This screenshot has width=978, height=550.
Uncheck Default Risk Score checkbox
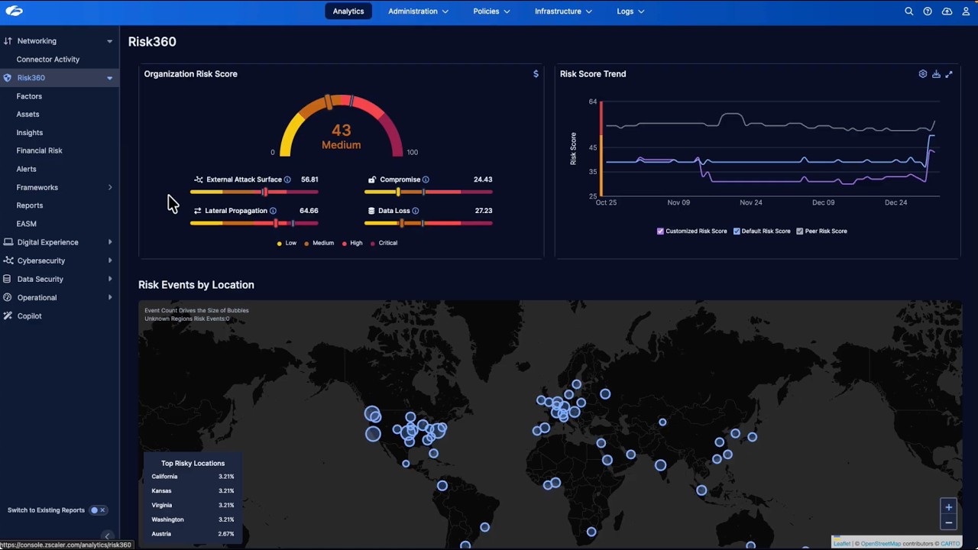tap(737, 231)
